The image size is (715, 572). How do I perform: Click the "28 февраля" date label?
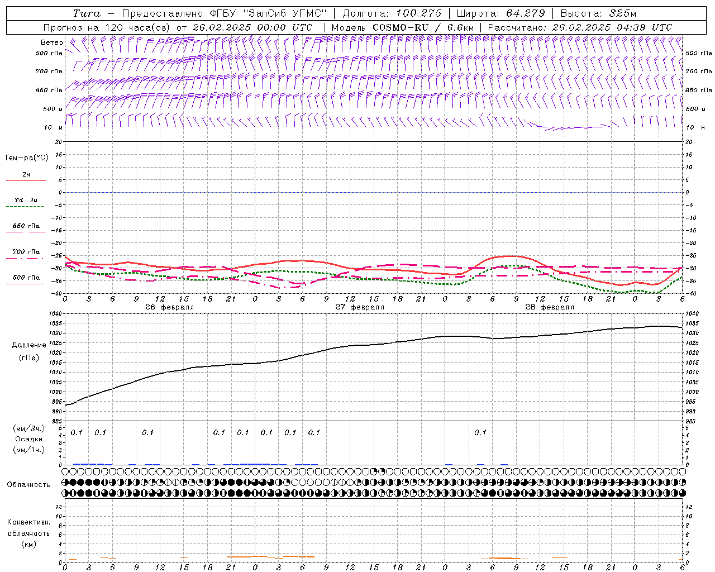click(x=550, y=307)
